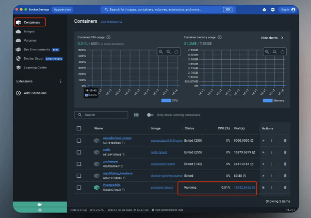
Task: Open more actions for PostgreSQL
Action: (271, 188)
